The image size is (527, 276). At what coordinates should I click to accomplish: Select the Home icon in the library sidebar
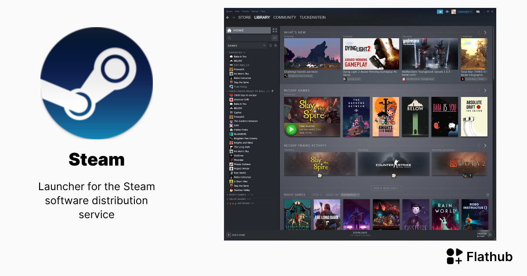pos(229,31)
